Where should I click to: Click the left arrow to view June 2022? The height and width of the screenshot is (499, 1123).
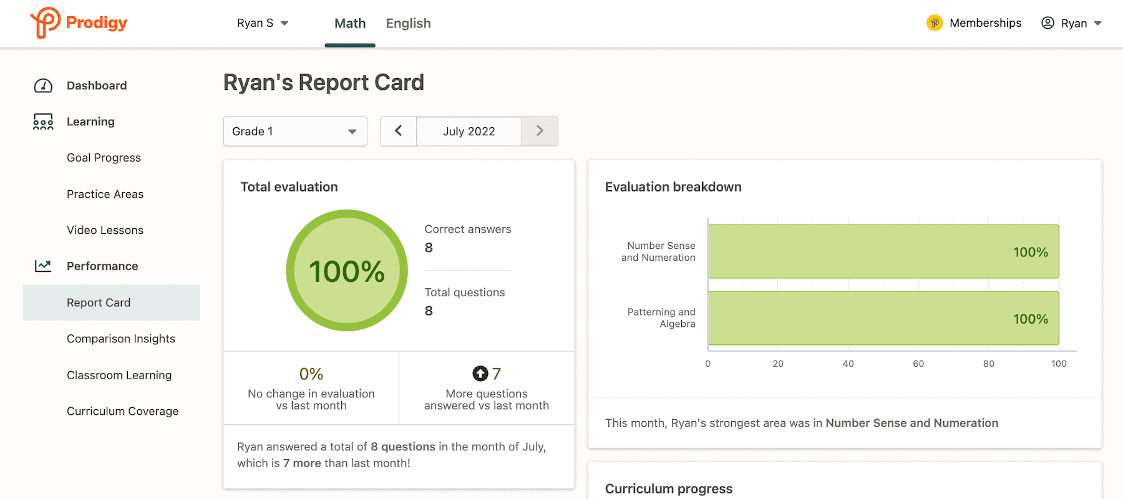[x=399, y=131]
